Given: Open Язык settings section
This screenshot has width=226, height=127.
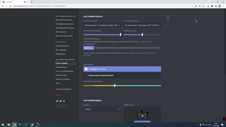Looking at the screenshot, I should point(58,83).
